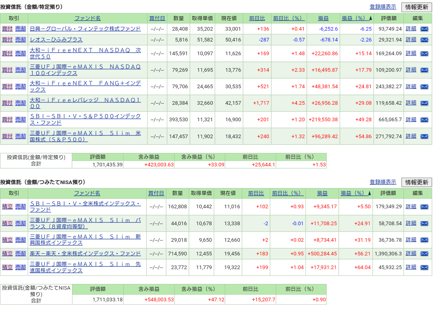Click 積立 for SBI・V・全米株式 row
Screen dimensions: 435x311
point(8,207)
